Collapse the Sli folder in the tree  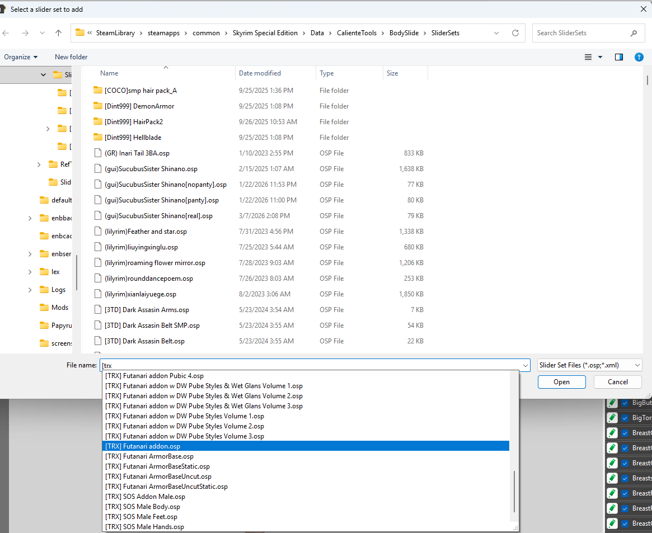[x=43, y=75]
